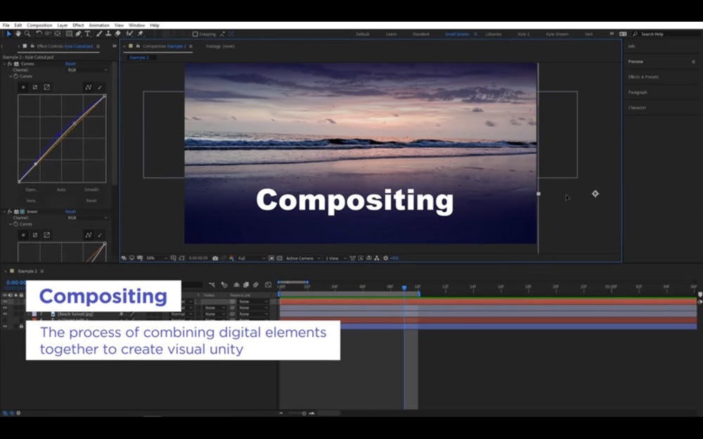Viewport: 703px width, 439px height.
Task: Open the Channel RGB dropdown for Curves
Action: 87,70
